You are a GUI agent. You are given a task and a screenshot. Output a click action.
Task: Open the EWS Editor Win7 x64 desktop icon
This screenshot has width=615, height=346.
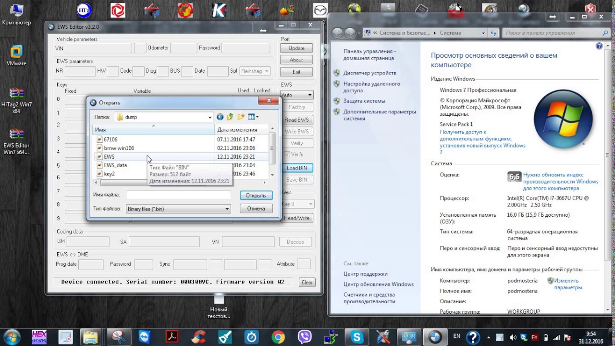[16, 141]
